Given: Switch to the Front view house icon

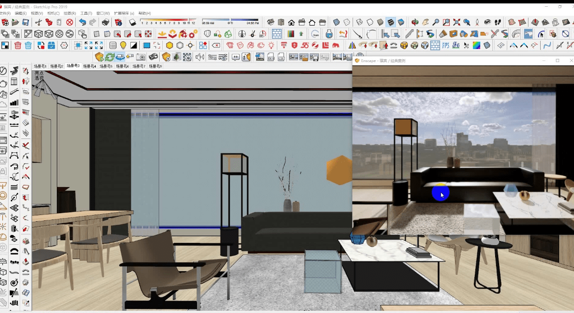Looking at the screenshot, I should [x=292, y=22].
